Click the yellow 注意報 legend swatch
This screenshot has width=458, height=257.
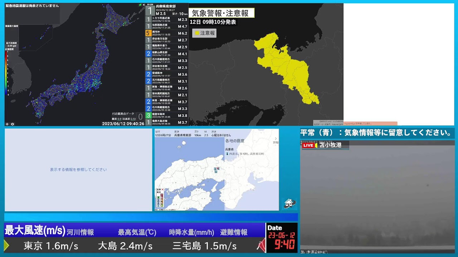[197, 33]
